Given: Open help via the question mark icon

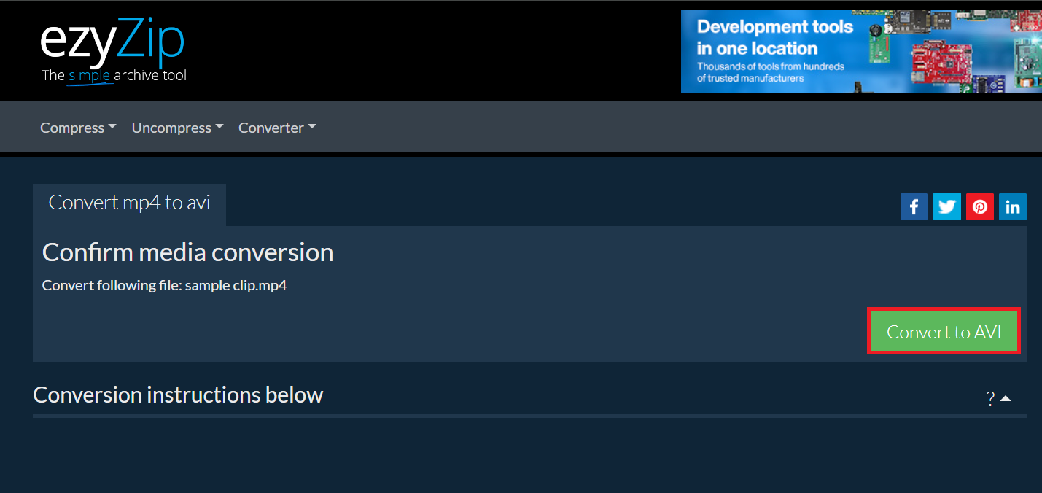Looking at the screenshot, I should pyautogui.click(x=989, y=399).
